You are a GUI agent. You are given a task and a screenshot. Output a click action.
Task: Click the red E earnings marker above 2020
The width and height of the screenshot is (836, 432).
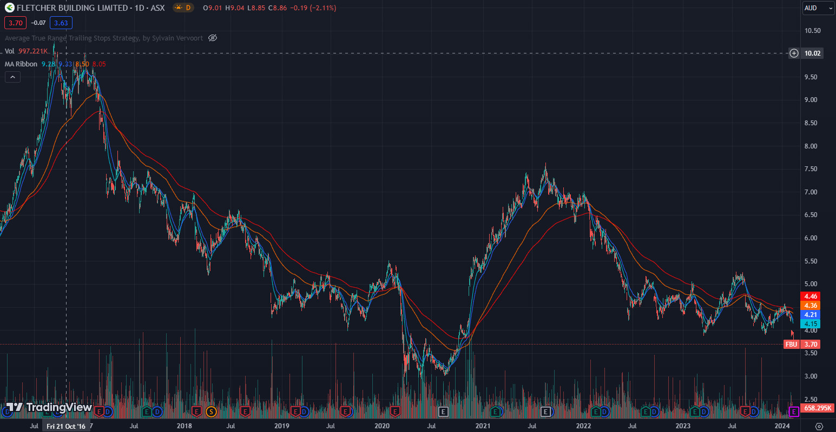(395, 411)
